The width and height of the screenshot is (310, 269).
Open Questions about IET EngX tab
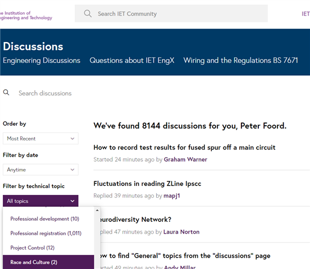pos(132,61)
